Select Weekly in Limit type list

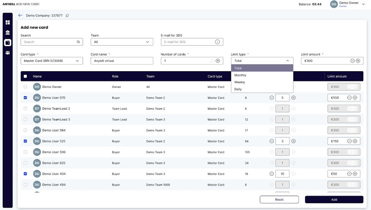[262, 82]
